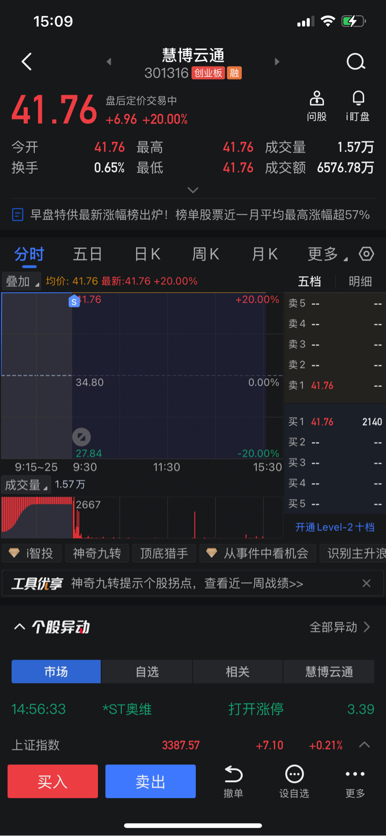The height and width of the screenshot is (836, 386).
Task: Select the 五日 chart tab
Action: 87,254
